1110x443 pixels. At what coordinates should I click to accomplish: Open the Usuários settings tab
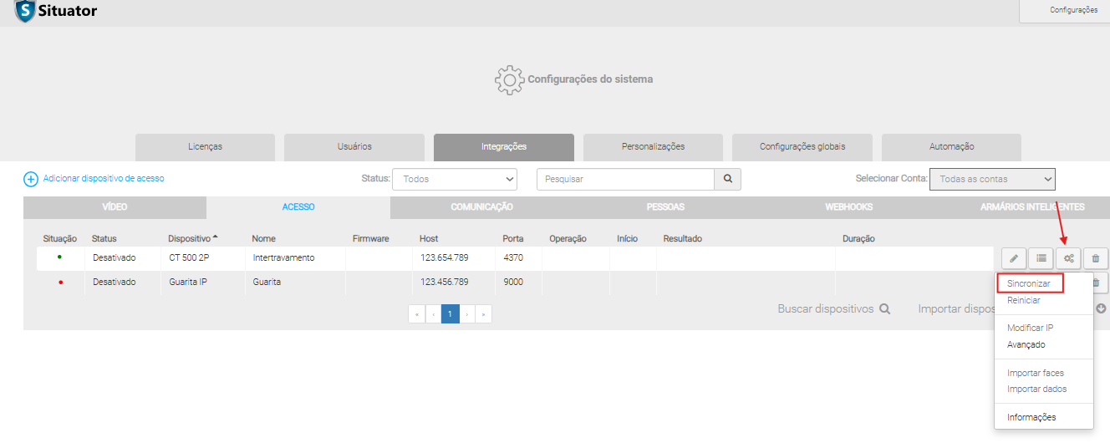[354, 147]
